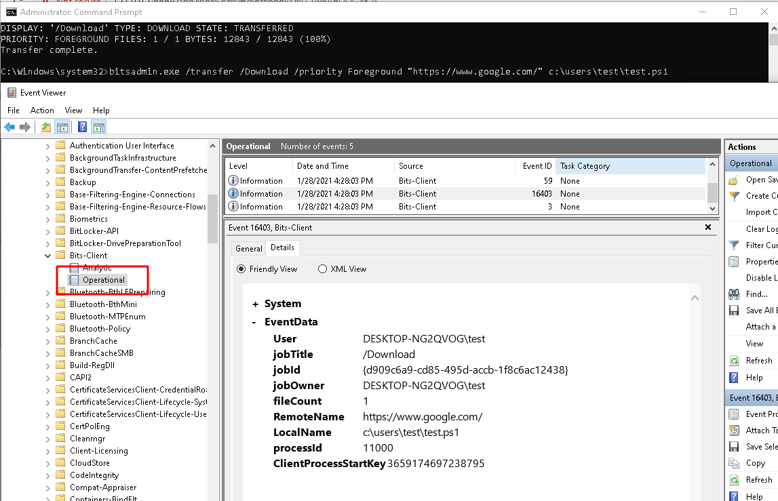This screenshot has width=778, height=501.
Task: Expand the BitLocker-API folder
Action: (47, 231)
